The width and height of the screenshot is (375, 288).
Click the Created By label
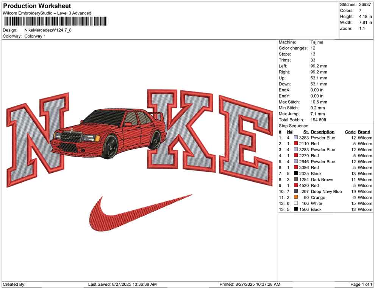coord(14,284)
